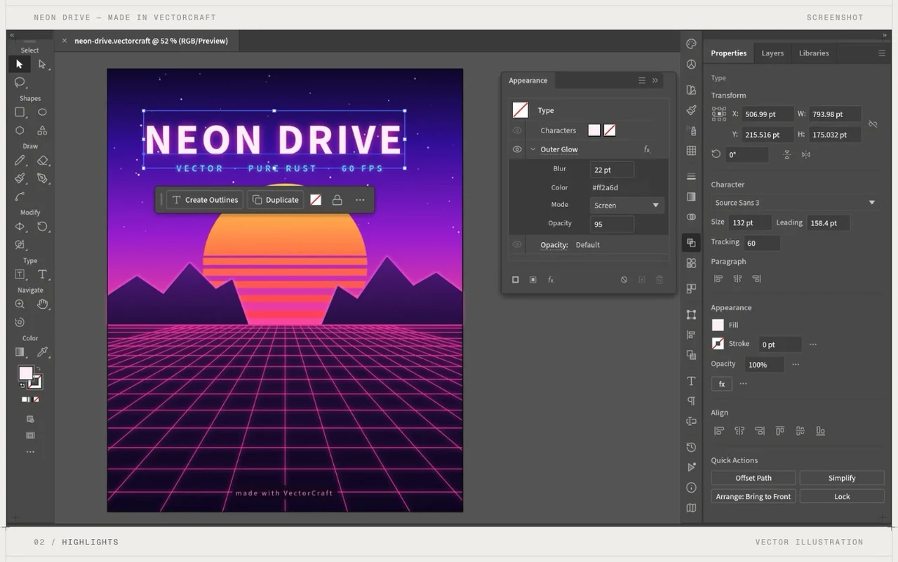Select the Direct Selection tool

[42, 65]
